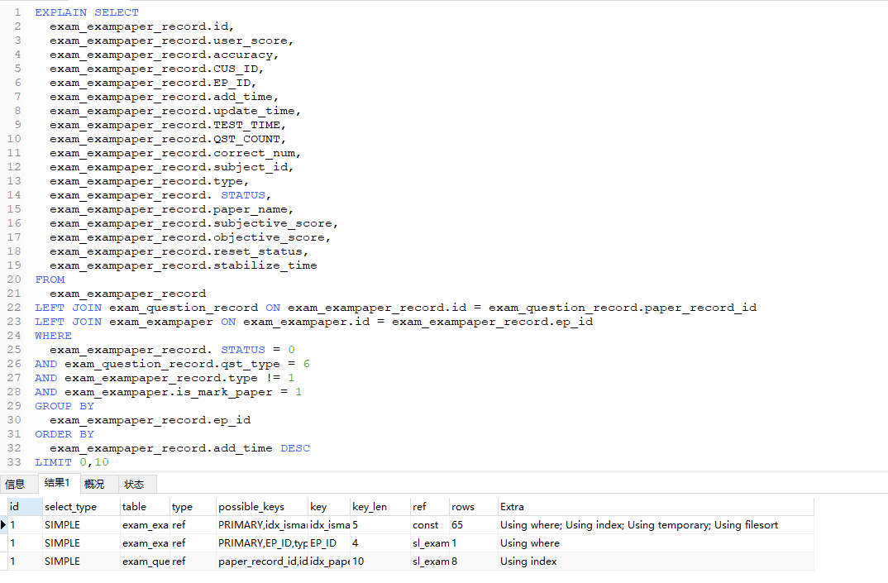Image resolution: width=888 pixels, height=583 pixels.
Task: Click 'exam_exampaper_record.update_time' on line 8
Action: click(x=172, y=111)
